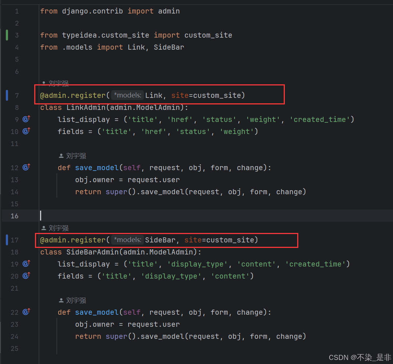This screenshot has width=393, height=364.
Task: Click 'obj.owner' on line 13
Action: 95,180
